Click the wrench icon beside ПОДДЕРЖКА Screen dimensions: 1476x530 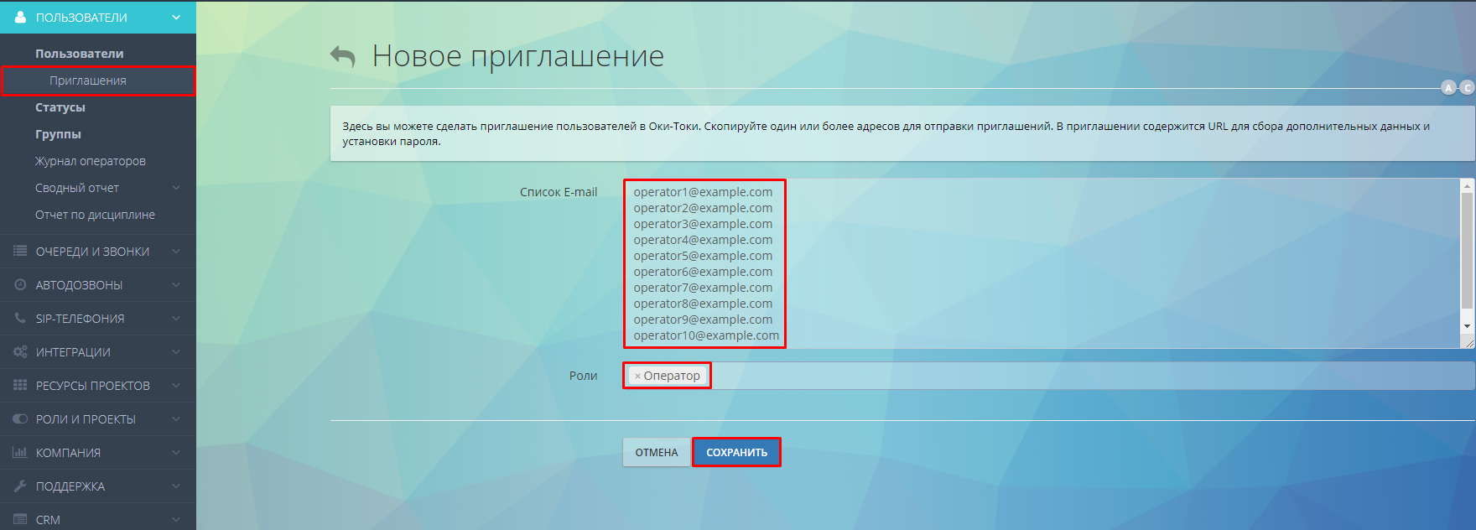coord(20,486)
